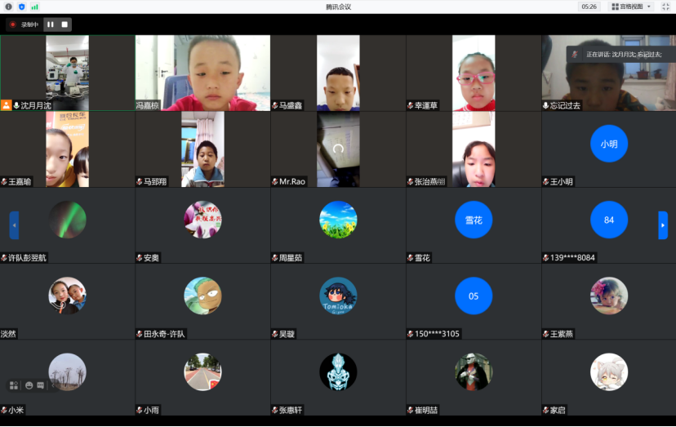Pause the ongoing recording

[x=51, y=24]
